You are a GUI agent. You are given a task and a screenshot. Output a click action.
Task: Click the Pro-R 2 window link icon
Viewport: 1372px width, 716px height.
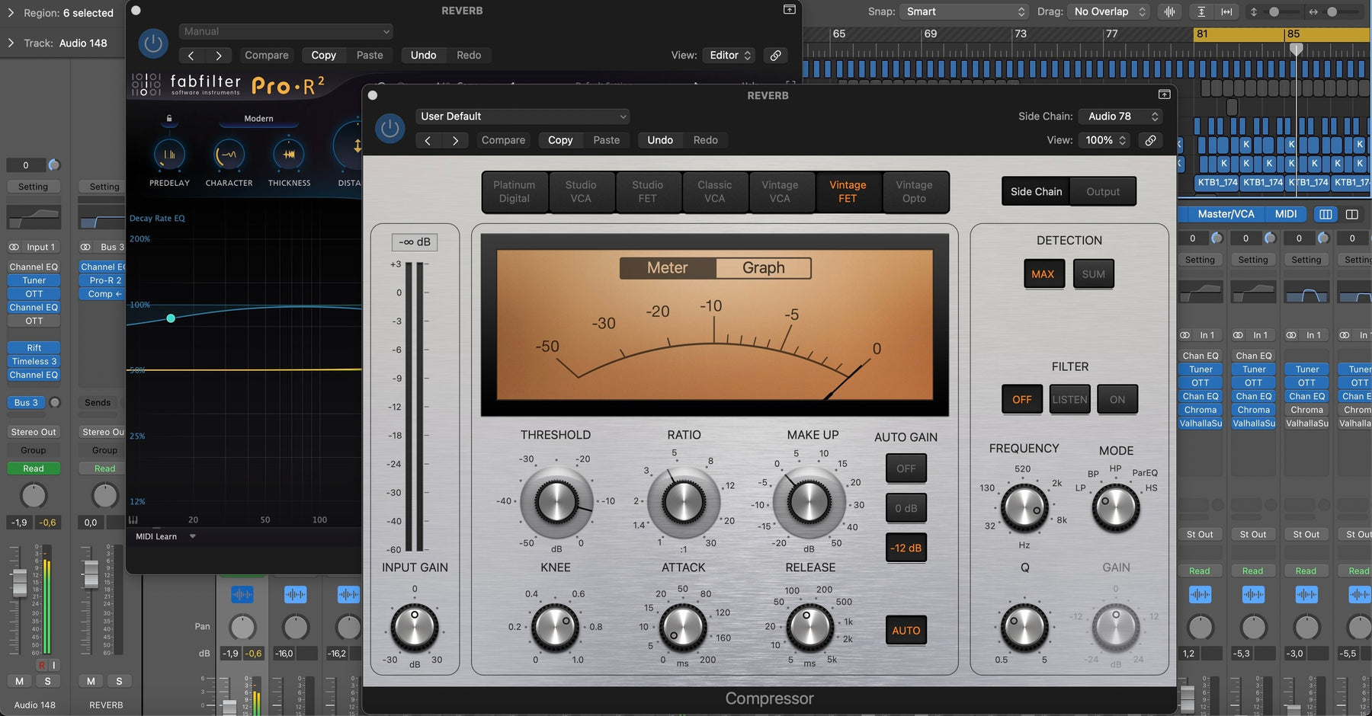pyautogui.click(x=775, y=56)
